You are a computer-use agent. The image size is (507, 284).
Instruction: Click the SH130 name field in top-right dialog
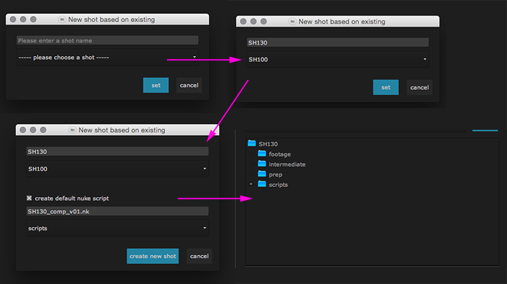pos(338,43)
